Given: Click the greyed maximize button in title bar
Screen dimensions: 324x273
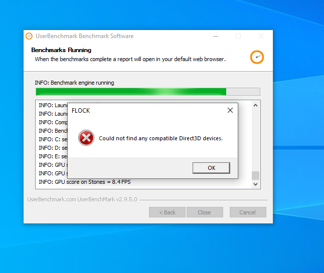Looking at the screenshot, I should [238, 37].
